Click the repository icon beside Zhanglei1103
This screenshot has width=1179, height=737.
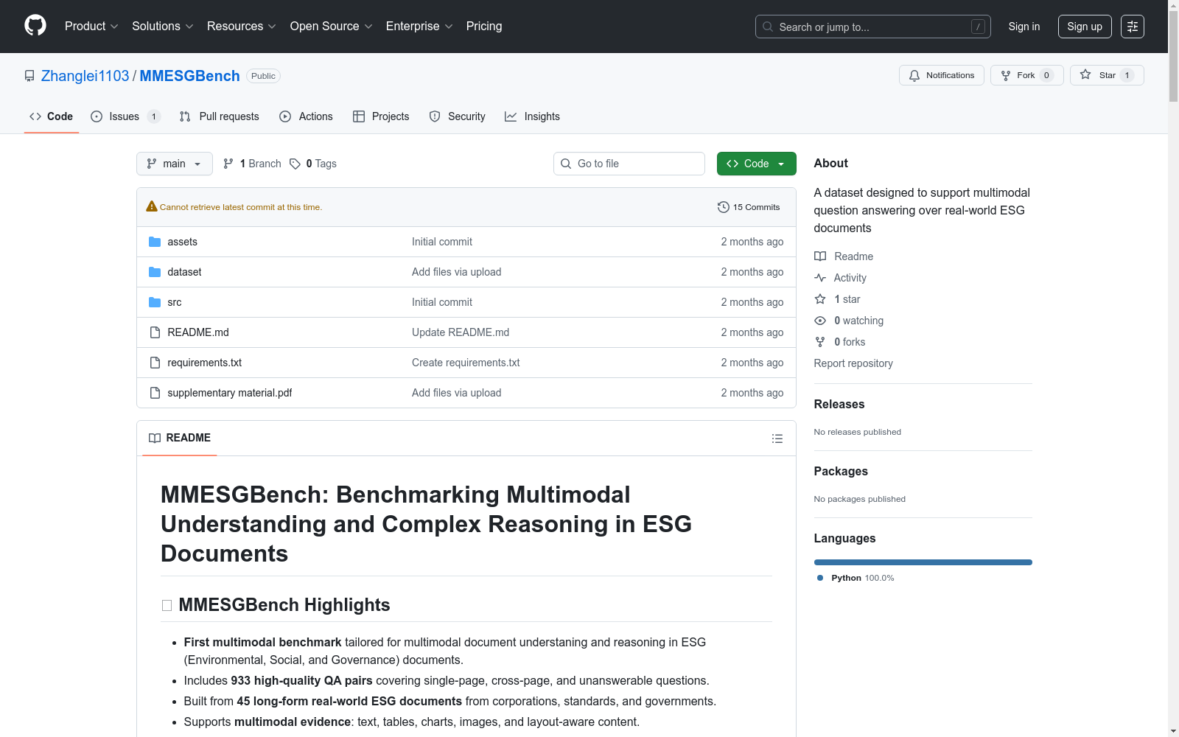point(29,76)
